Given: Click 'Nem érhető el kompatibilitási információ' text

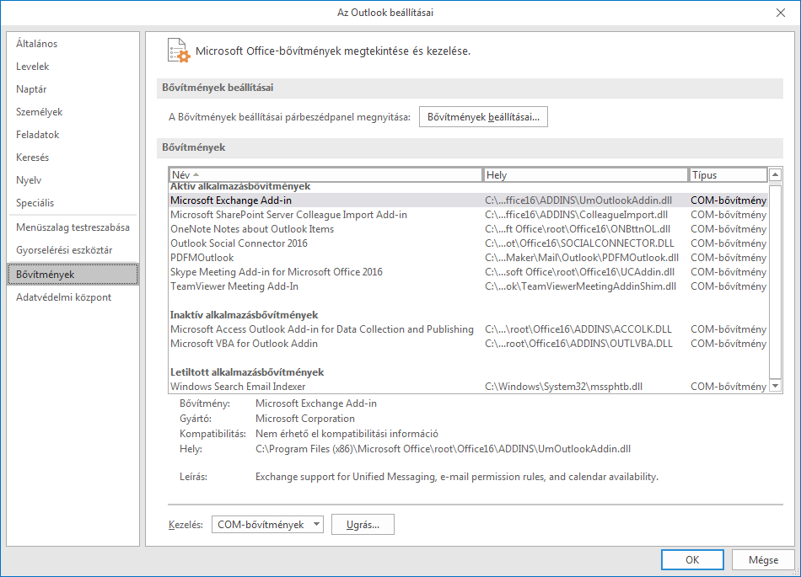Looking at the screenshot, I should [x=347, y=434].
